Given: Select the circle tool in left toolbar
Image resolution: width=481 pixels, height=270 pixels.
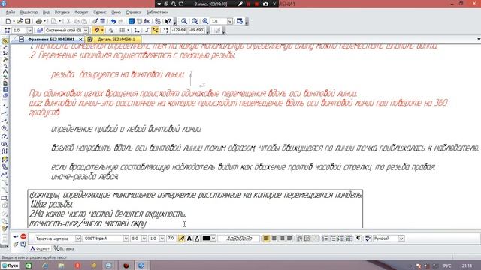Looking at the screenshot, I should pos(5,128).
